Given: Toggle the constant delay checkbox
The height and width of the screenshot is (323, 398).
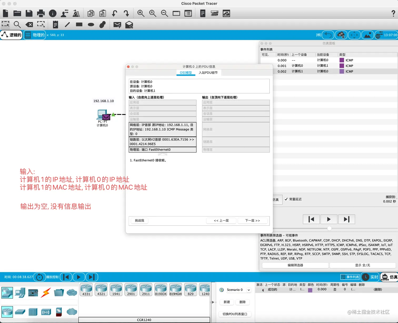Looking at the screenshot, I should (286, 199).
